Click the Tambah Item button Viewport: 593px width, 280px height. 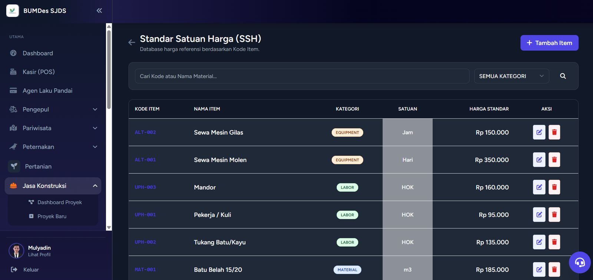(549, 43)
